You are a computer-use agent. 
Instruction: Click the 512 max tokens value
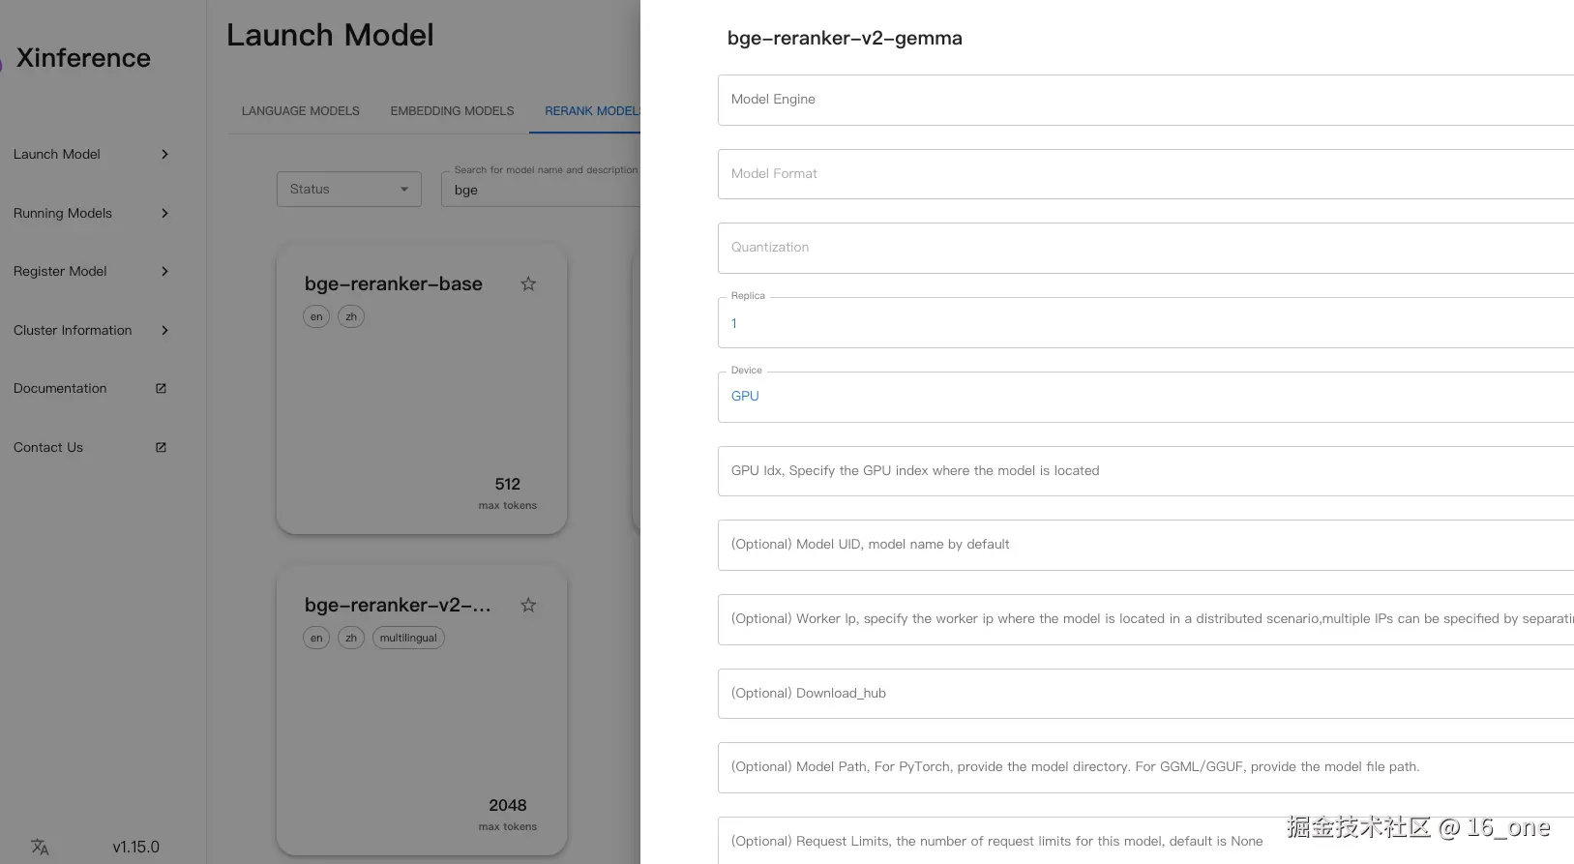[508, 484]
